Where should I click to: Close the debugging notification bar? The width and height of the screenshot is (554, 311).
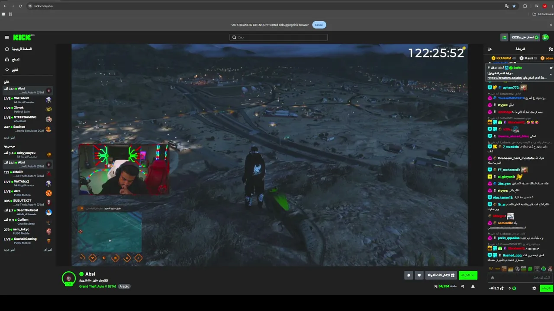551,25
